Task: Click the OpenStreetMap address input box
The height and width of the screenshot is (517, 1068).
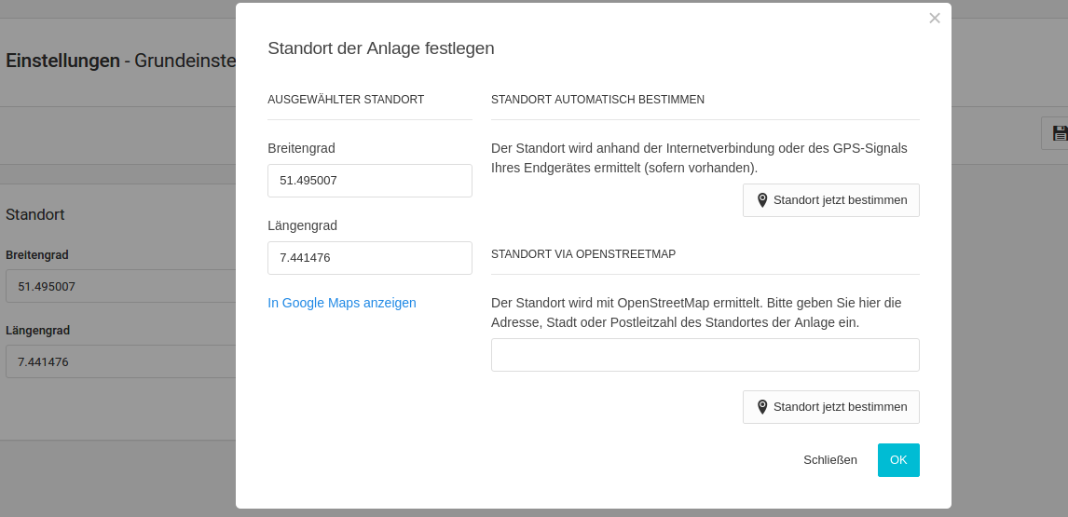Action: click(x=705, y=355)
